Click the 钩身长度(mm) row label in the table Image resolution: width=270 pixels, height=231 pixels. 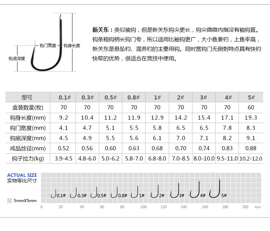[28, 118]
